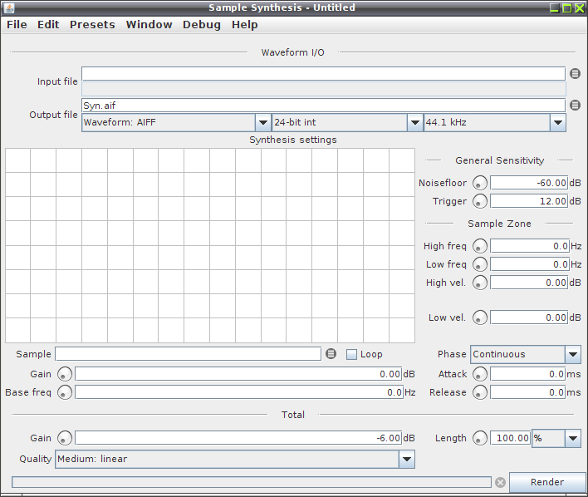Click the Release ms value field
The width and height of the screenshot is (588, 497).
point(527,392)
